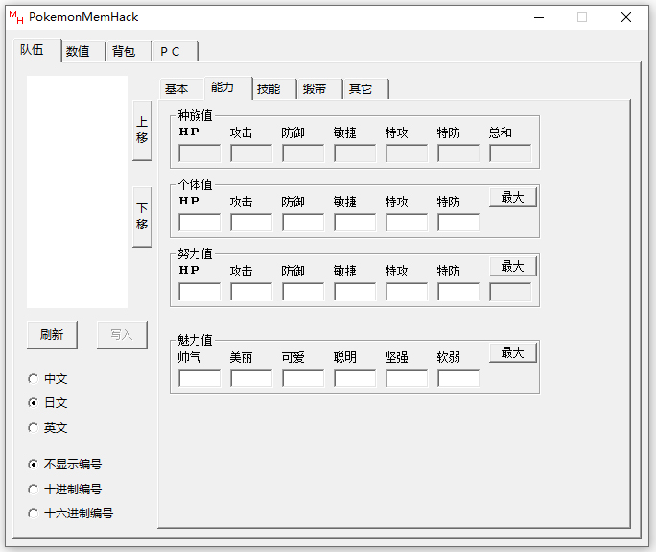Click the 写入 write button
The width and height of the screenshot is (656, 552).
122,335
